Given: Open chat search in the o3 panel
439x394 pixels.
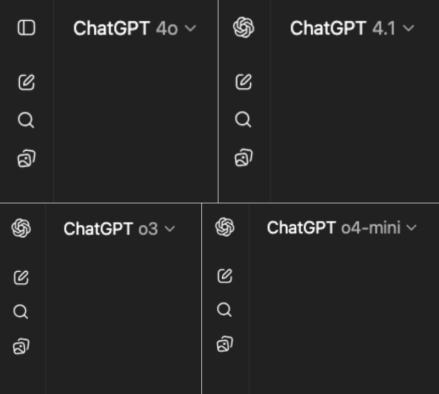Looking at the screenshot, I should [21, 311].
